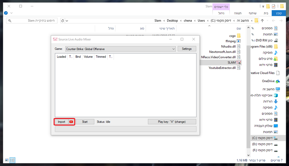Open Program Files (x86) folder icon in sidebar

(276, 46)
